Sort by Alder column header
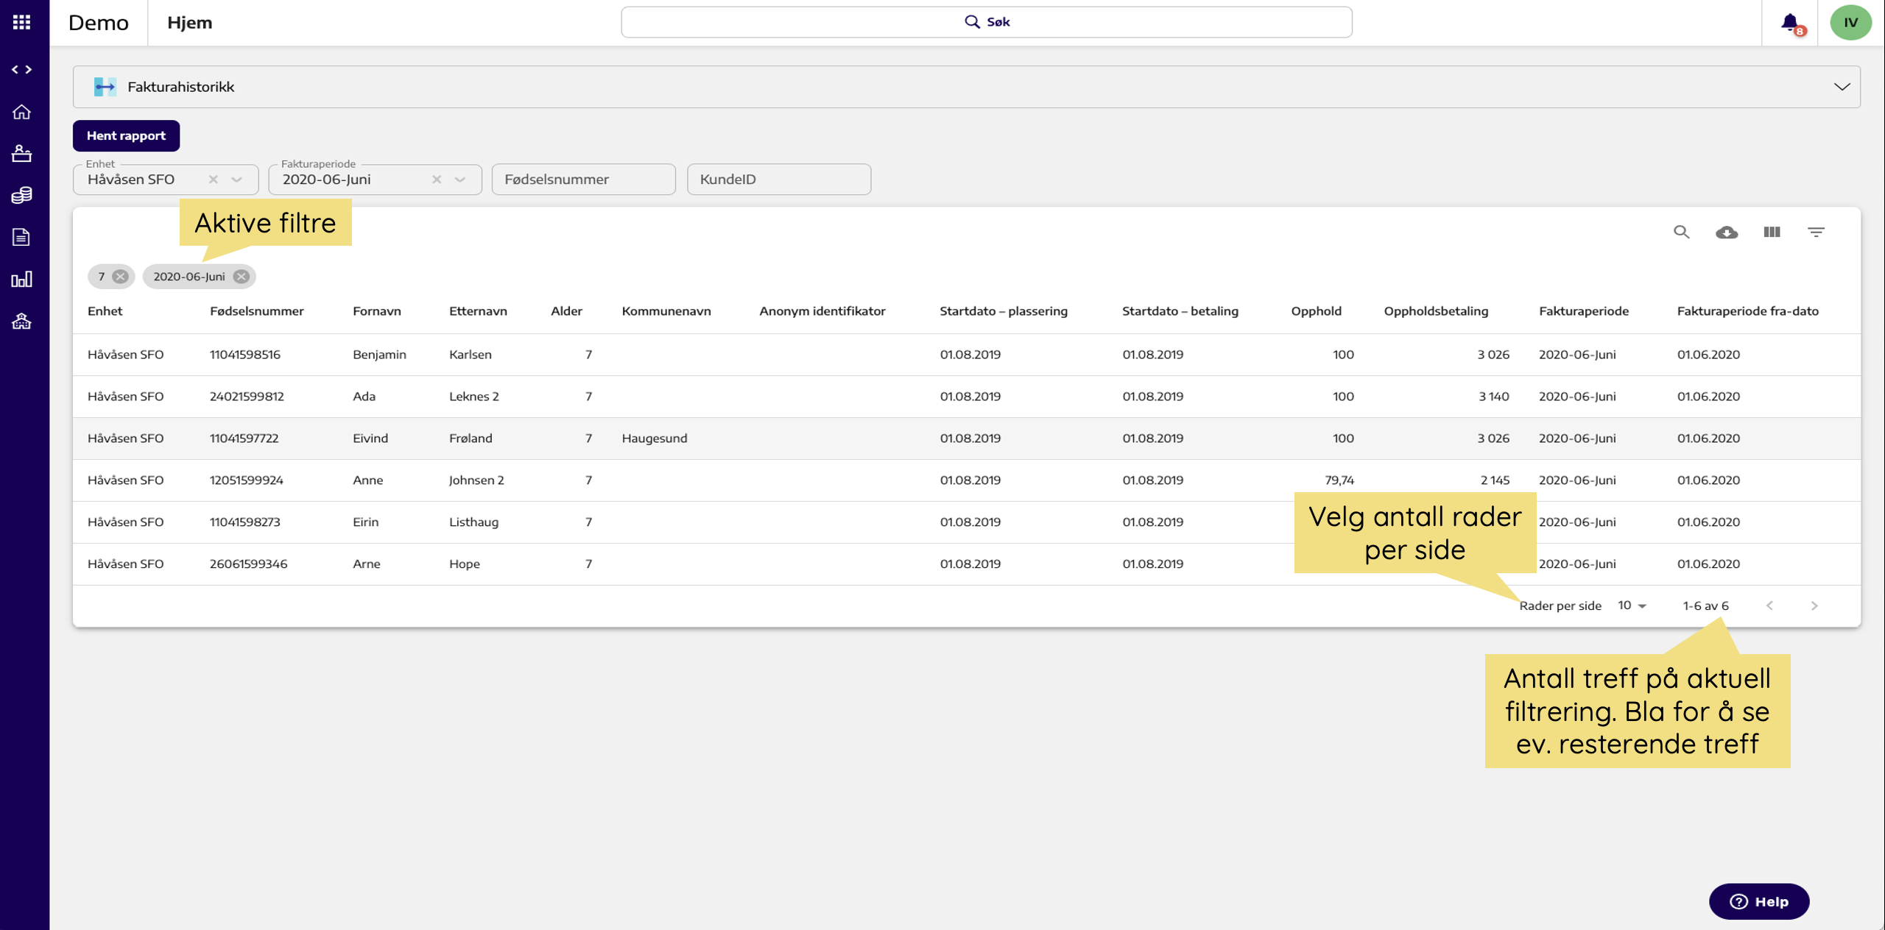Viewport: 1885px width, 930px height. [566, 310]
